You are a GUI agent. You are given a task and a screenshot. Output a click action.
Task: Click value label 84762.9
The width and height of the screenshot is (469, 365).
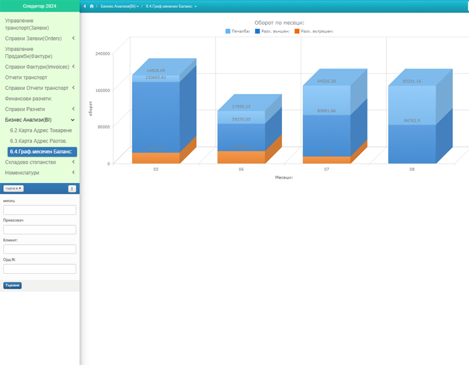[412, 121]
